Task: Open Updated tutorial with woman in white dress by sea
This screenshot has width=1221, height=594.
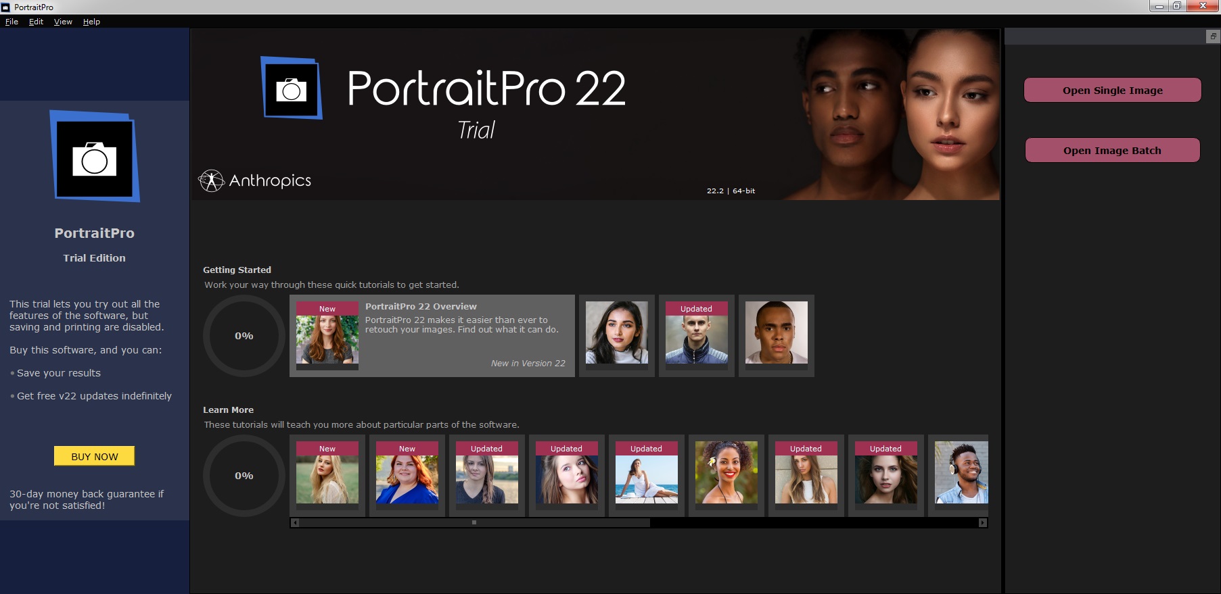Action: (647, 476)
